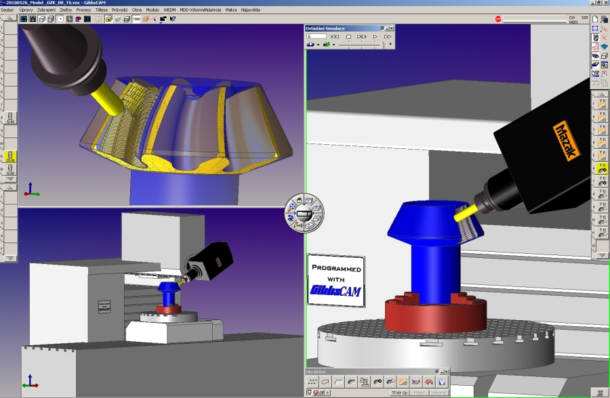Image resolution: width=610 pixels, height=398 pixels.
Task: Rewind the simulation to the start
Action: pyautogui.click(x=335, y=36)
